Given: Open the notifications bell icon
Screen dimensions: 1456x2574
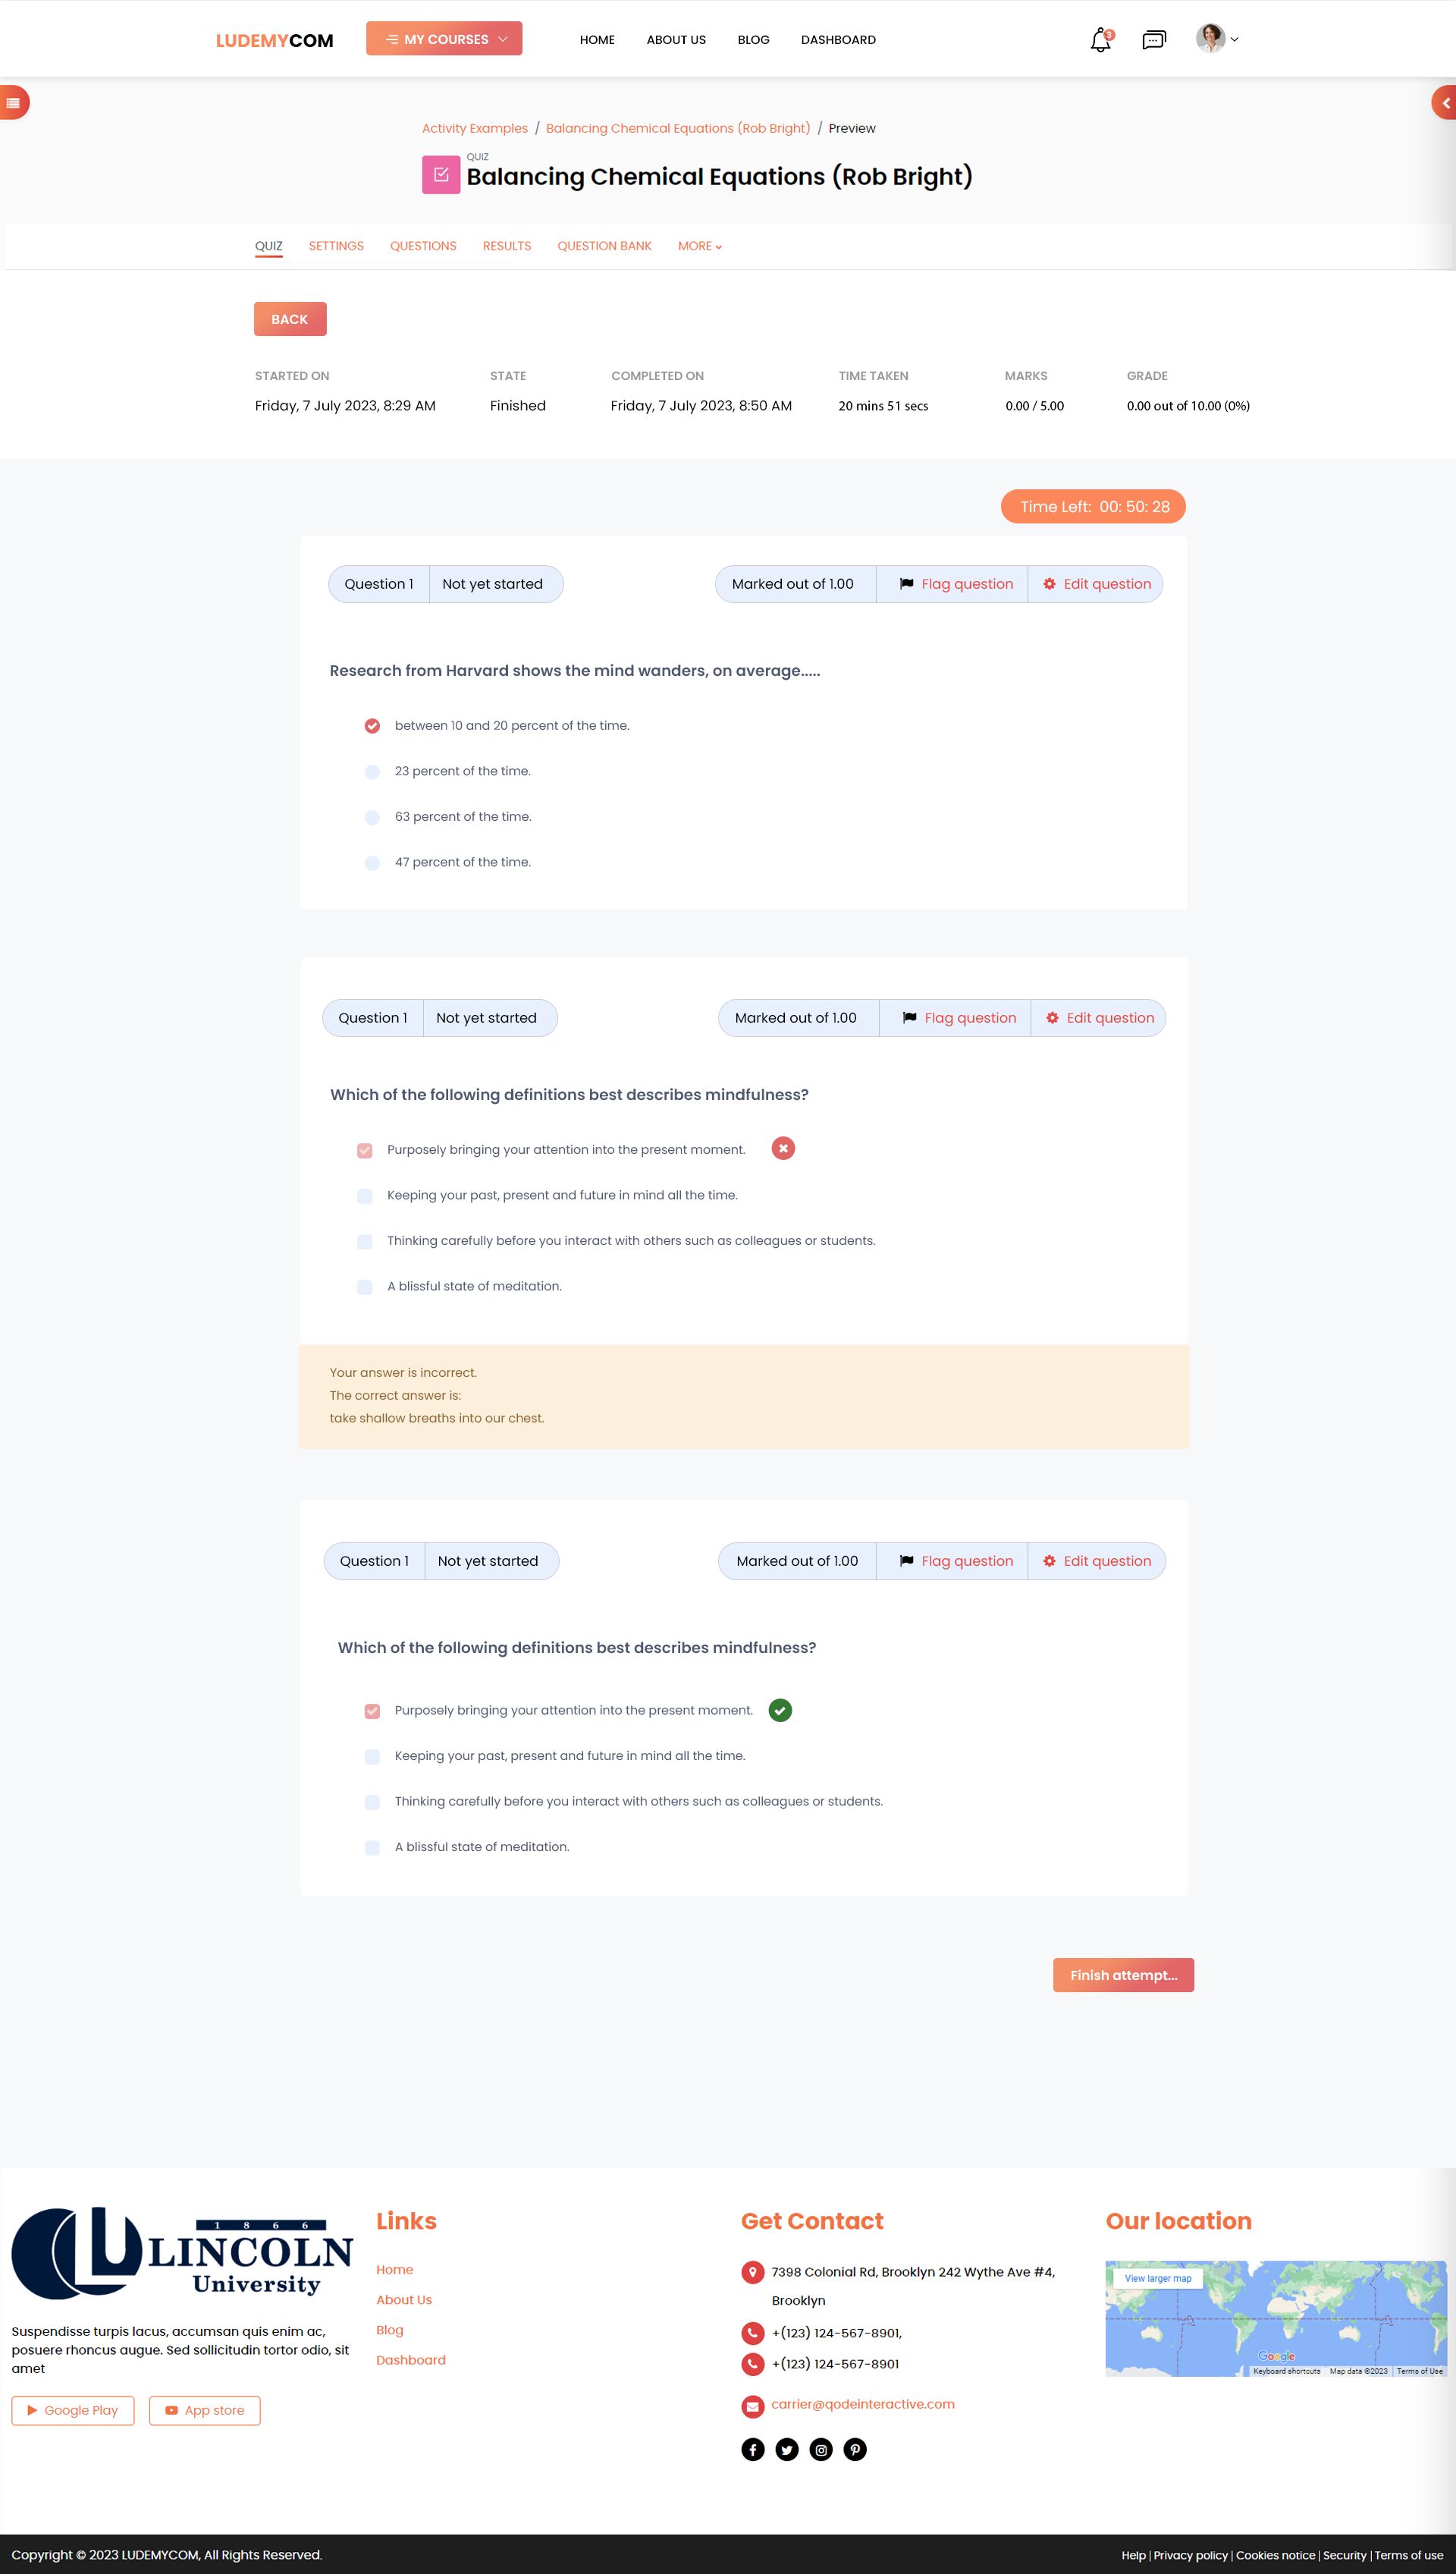Looking at the screenshot, I should (x=1100, y=40).
